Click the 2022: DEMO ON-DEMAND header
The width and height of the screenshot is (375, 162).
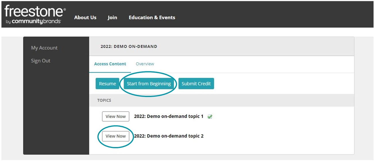[129, 47]
